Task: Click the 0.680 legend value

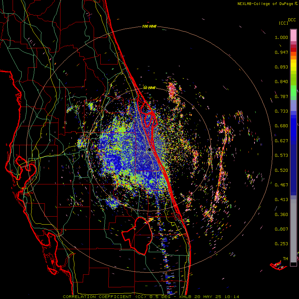Action: point(281,126)
